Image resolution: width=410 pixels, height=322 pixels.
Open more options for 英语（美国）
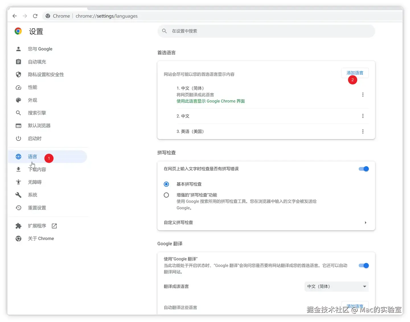point(363,131)
